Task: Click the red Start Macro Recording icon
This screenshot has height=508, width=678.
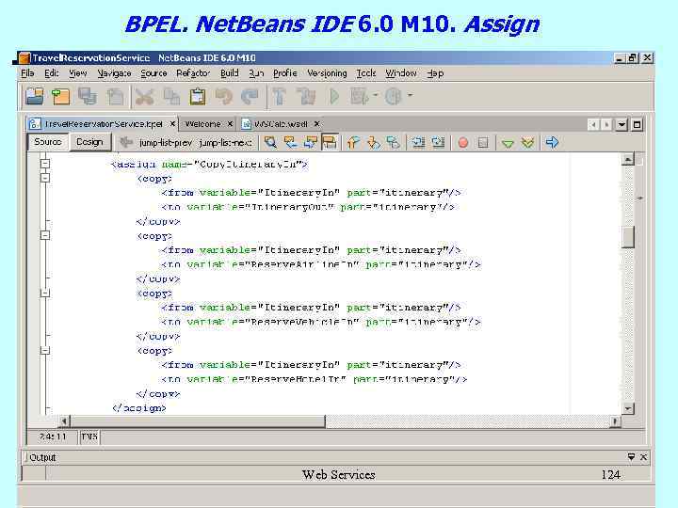Action: tap(463, 143)
